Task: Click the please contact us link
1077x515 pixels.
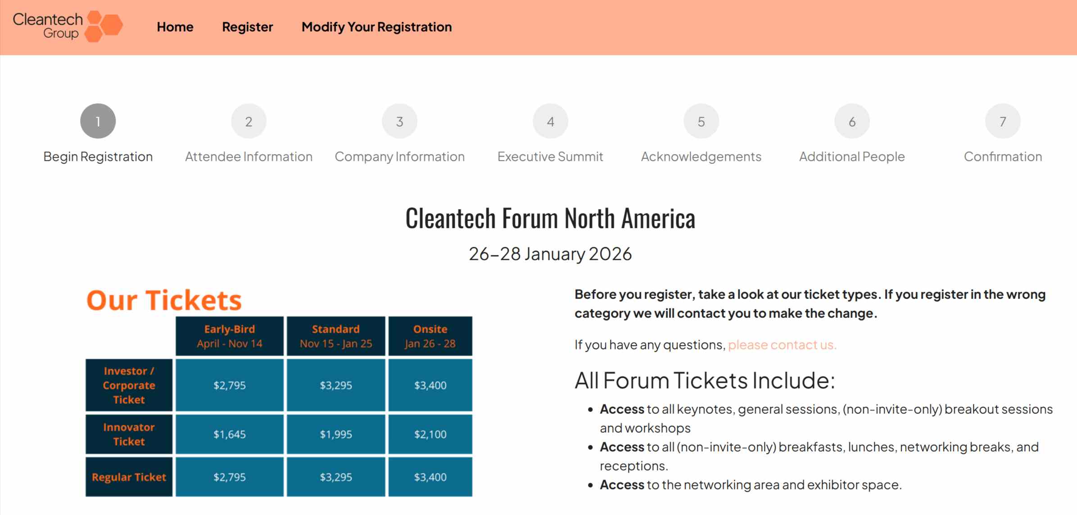Action: 782,344
